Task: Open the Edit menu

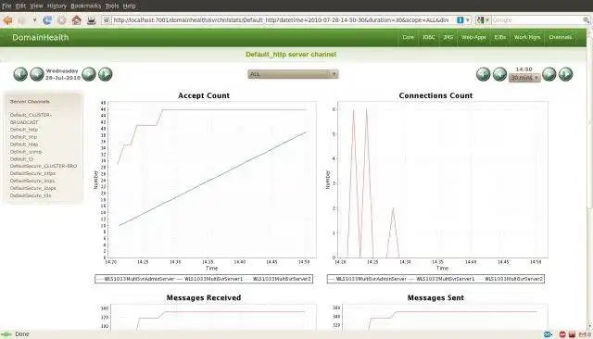Action: click(x=20, y=6)
